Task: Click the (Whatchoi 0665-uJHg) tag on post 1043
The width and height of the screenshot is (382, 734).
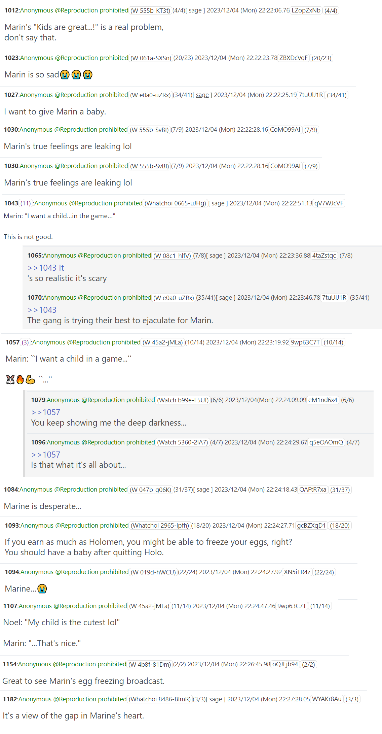Action: pos(175,203)
